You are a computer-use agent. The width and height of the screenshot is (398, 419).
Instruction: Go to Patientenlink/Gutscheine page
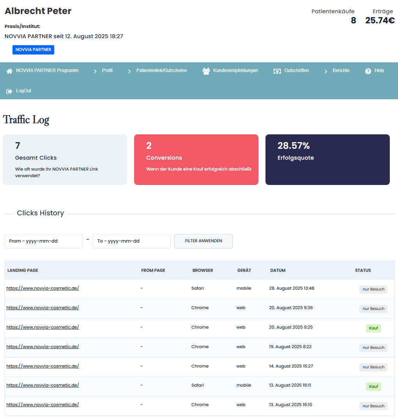point(161,70)
